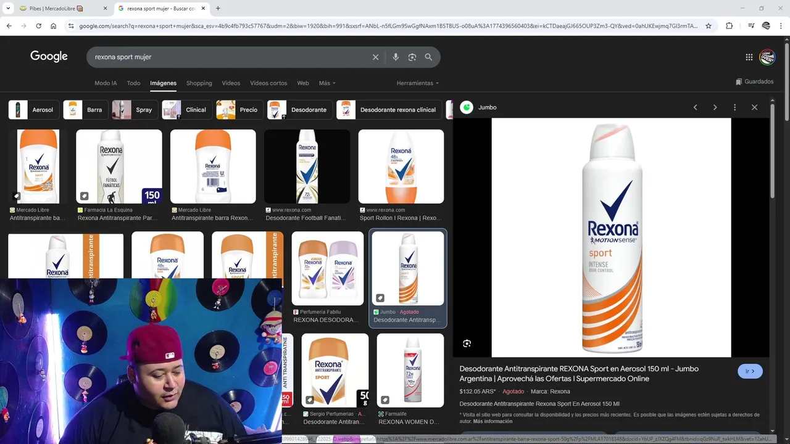Open the Jumbo product title link
Screen dimensions: 790x444
(x=579, y=374)
